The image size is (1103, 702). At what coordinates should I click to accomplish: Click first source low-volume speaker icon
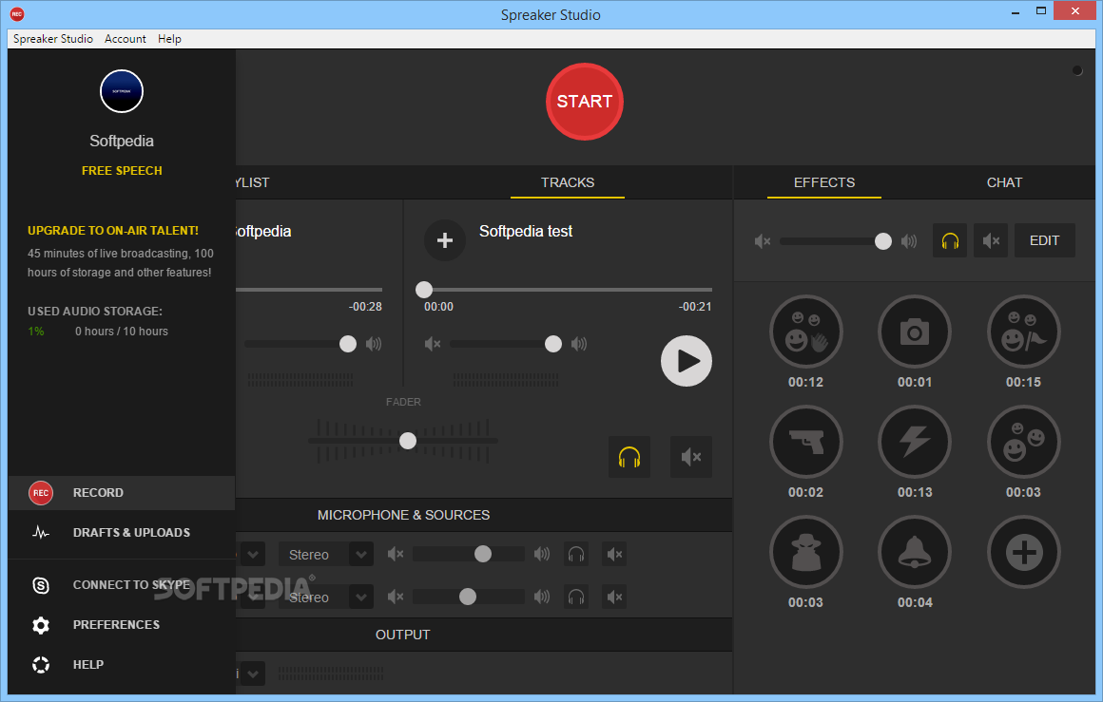(396, 554)
